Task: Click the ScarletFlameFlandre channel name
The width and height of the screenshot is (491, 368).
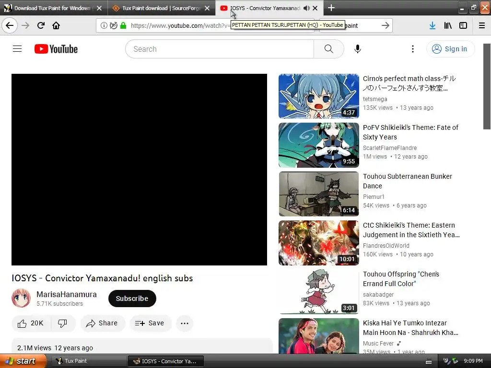Action: pyautogui.click(x=390, y=148)
